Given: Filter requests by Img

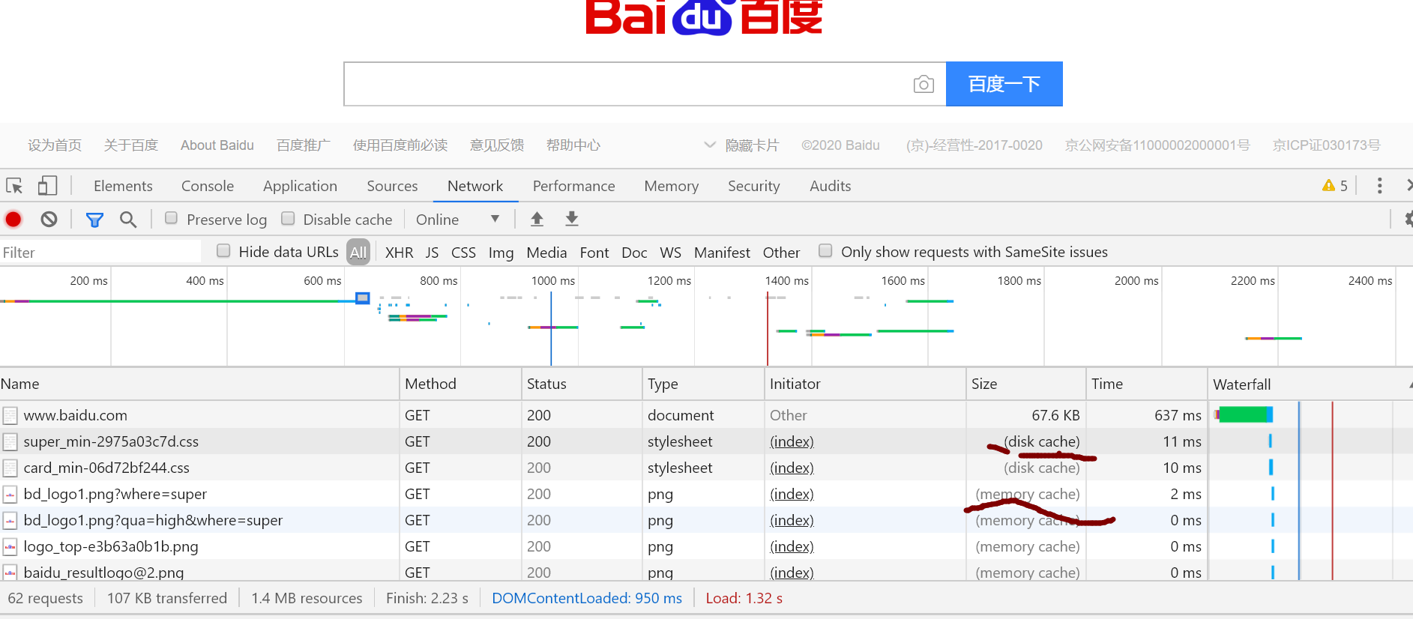Looking at the screenshot, I should (x=501, y=253).
